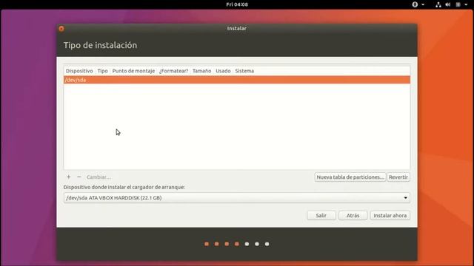Click the ¿Formatear? column header
Screen dimensions: 474x266
point(173,71)
